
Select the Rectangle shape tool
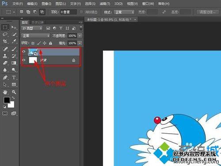click(14, 85)
